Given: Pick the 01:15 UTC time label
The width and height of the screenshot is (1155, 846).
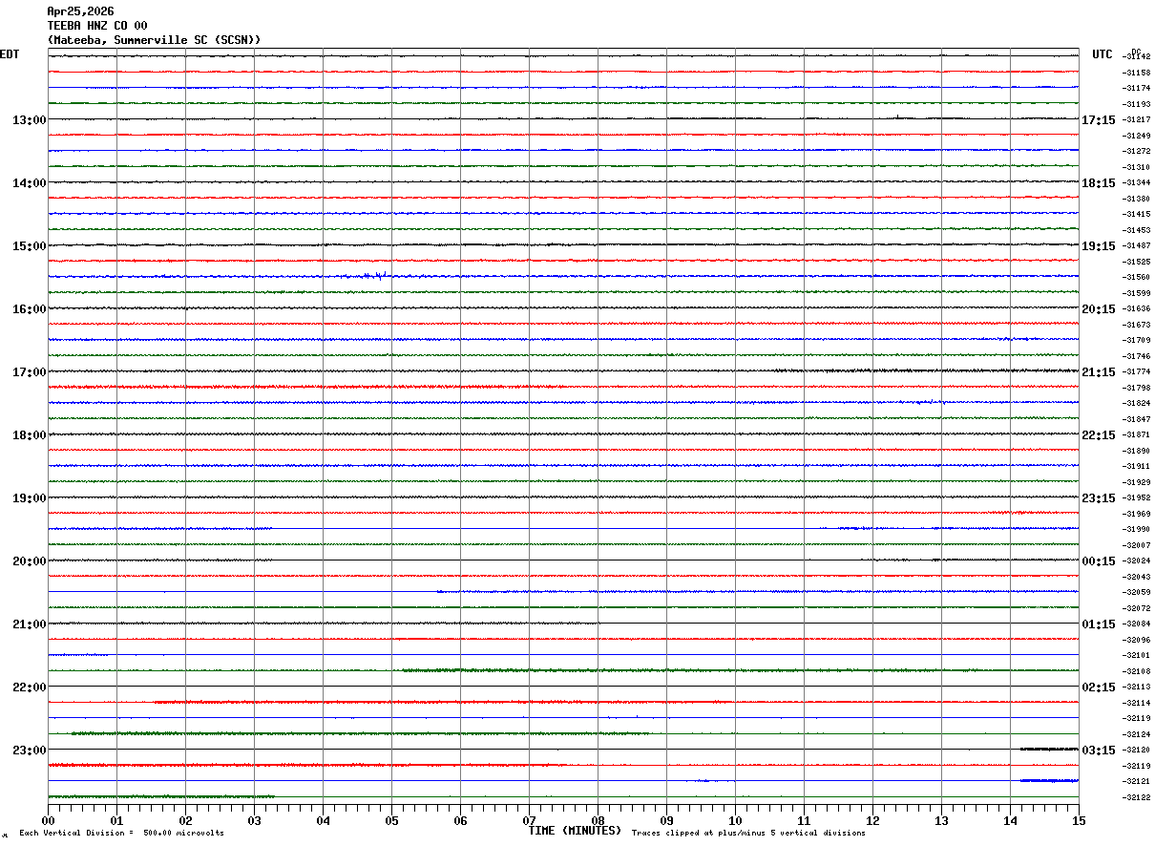Looking at the screenshot, I should coord(1099,624).
